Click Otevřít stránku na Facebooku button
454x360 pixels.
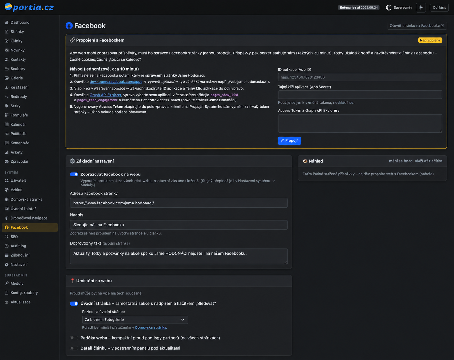(417, 26)
